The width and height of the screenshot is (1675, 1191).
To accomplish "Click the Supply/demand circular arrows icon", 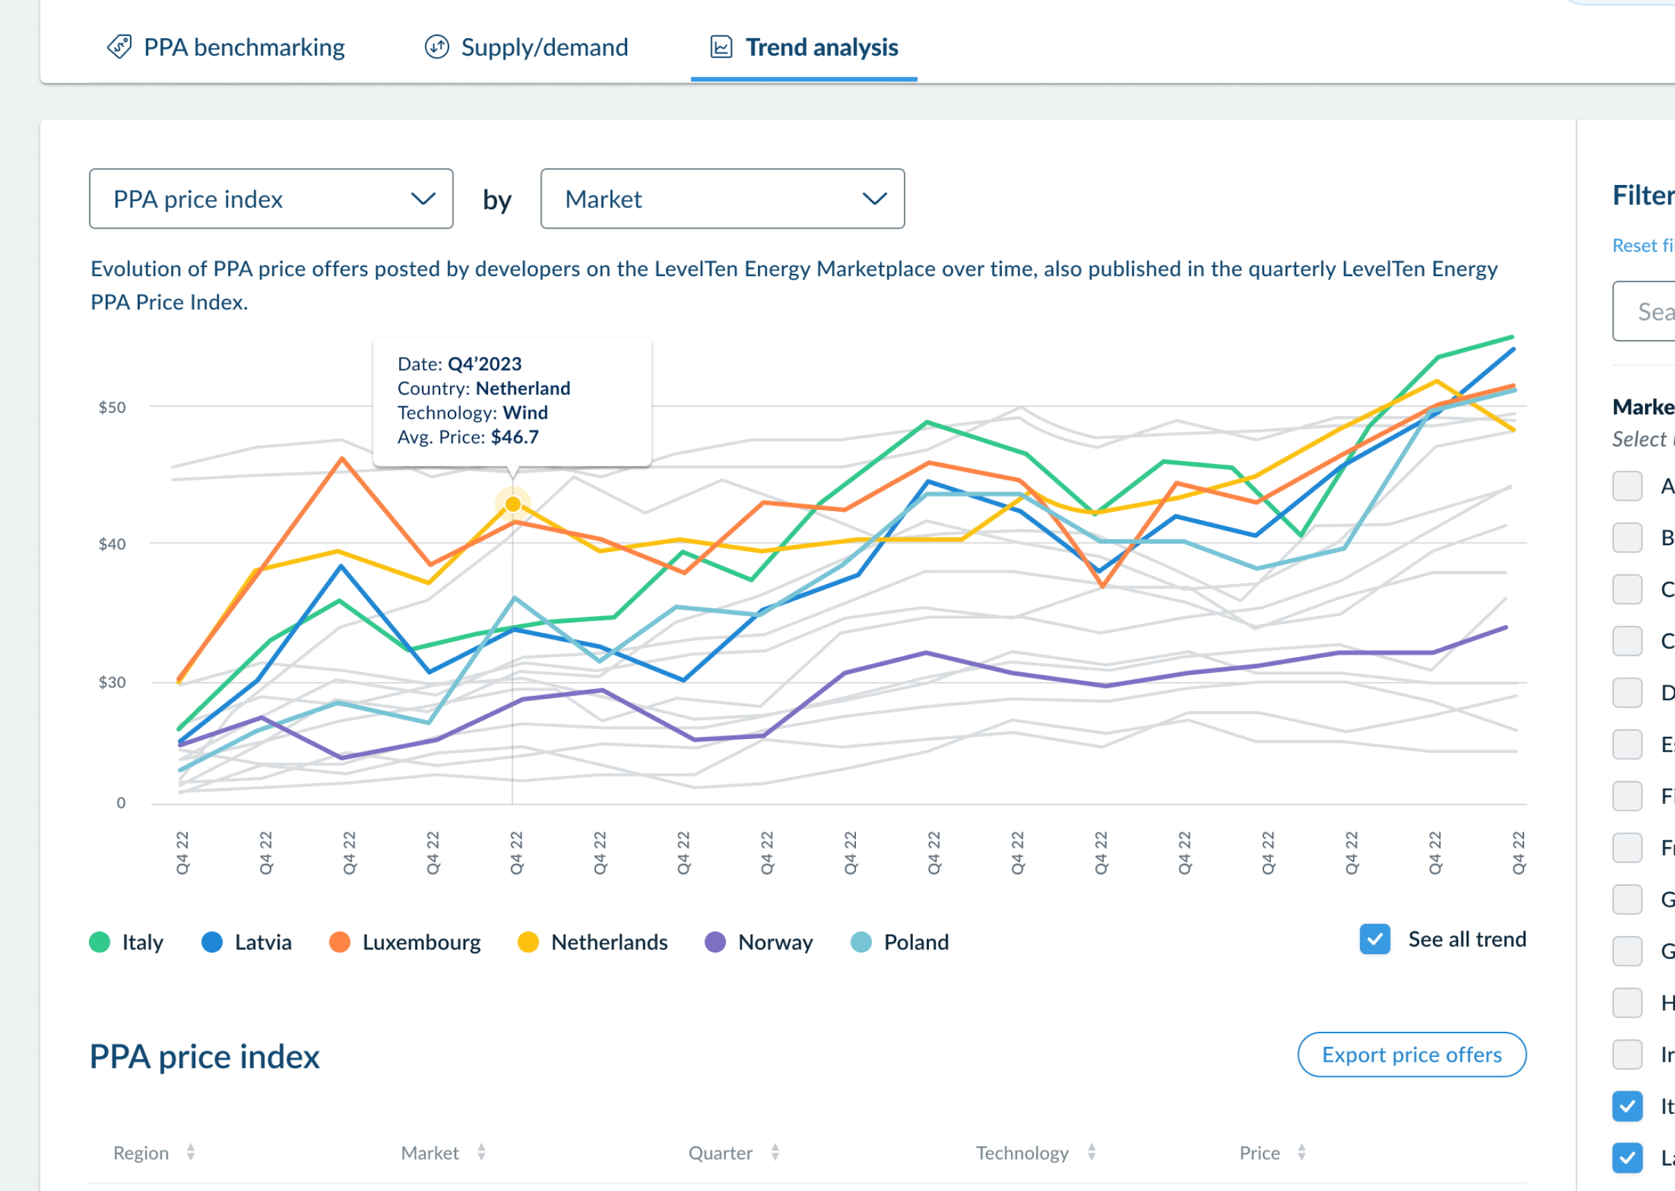I will tap(437, 47).
